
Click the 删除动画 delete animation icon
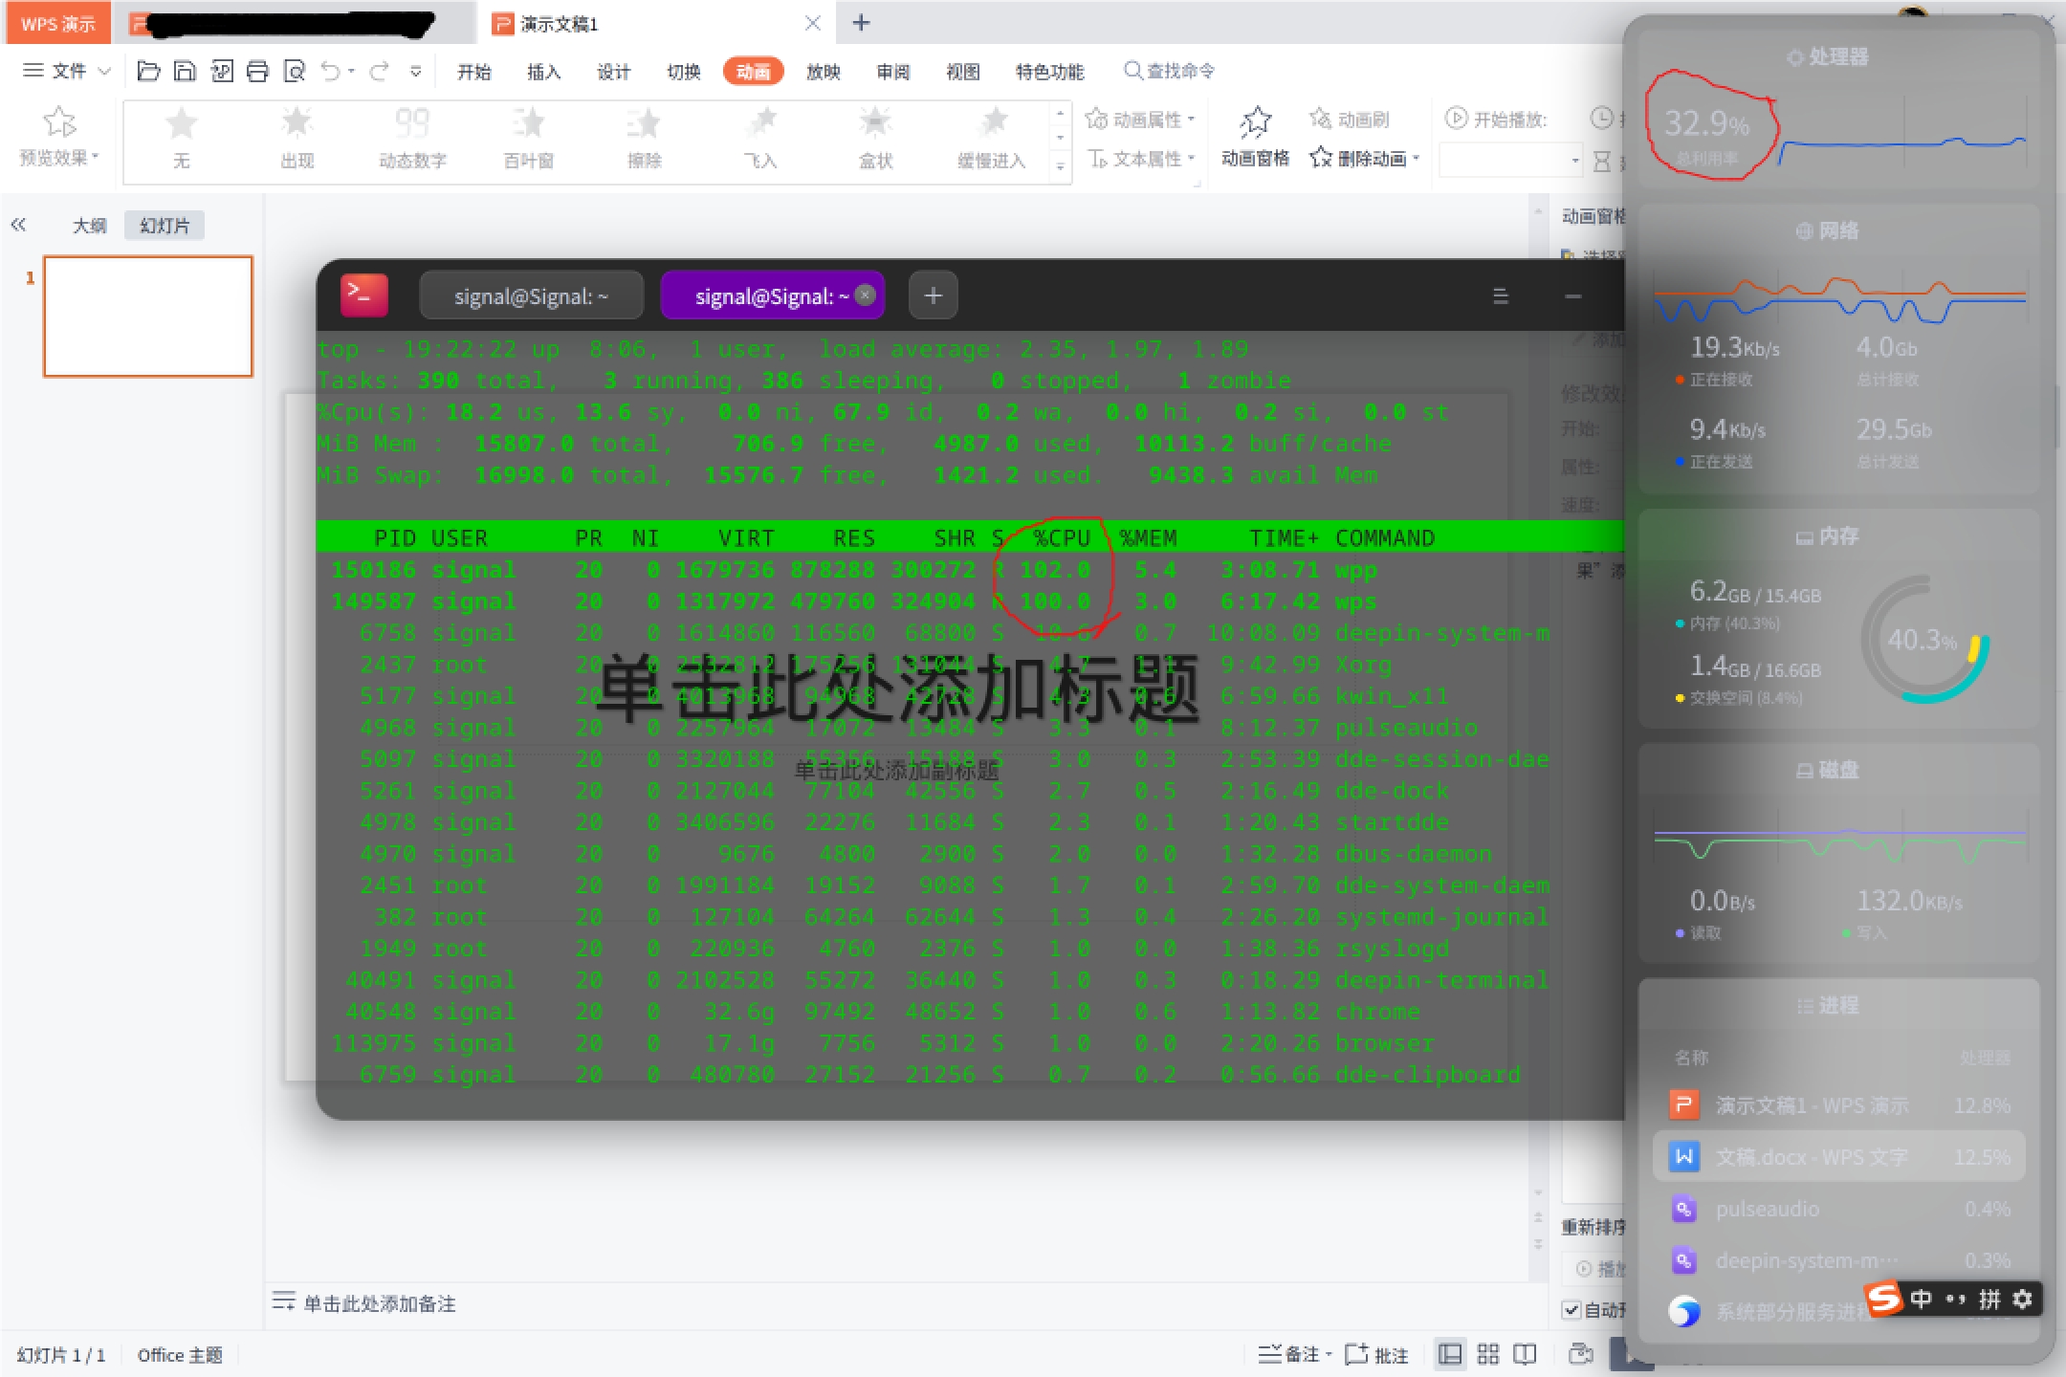click(x=1324, y=159)
